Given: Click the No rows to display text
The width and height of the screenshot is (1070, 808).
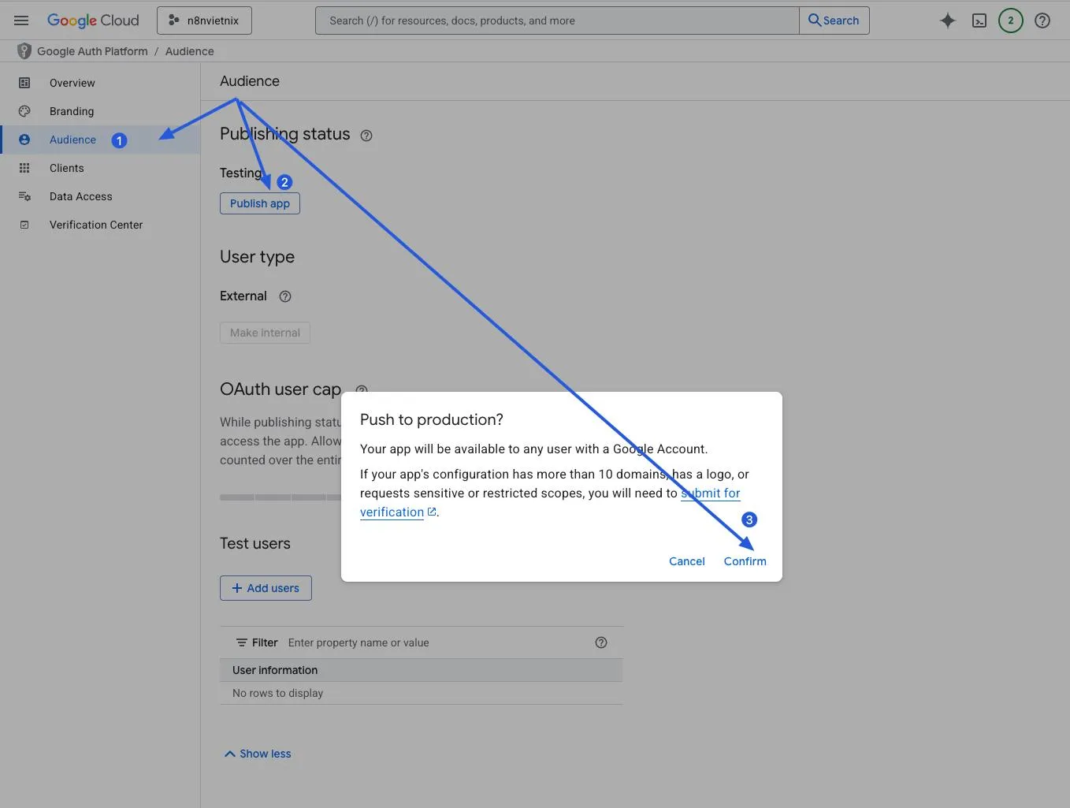Looking at the screenshot, I should [x=277, y=693].
